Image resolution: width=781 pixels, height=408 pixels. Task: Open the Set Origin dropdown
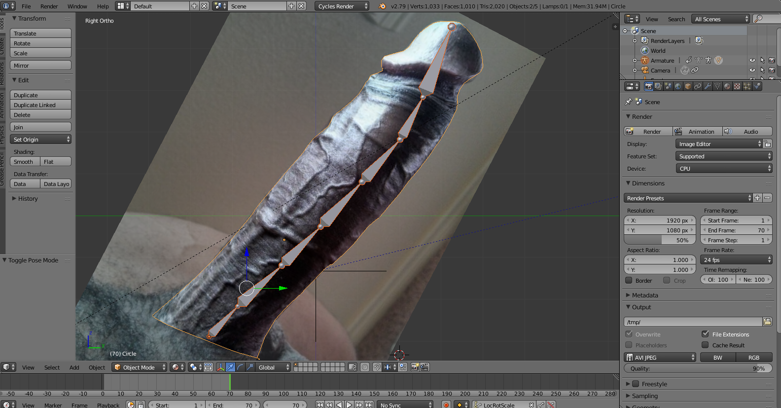coord(40,140)
